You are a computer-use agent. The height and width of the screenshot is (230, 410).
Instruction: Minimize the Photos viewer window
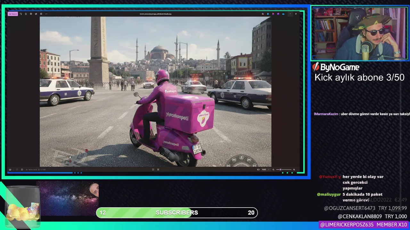[290, 14]
